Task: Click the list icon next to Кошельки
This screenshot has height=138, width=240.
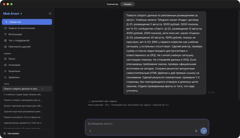Action: click(x=5, y=71)
